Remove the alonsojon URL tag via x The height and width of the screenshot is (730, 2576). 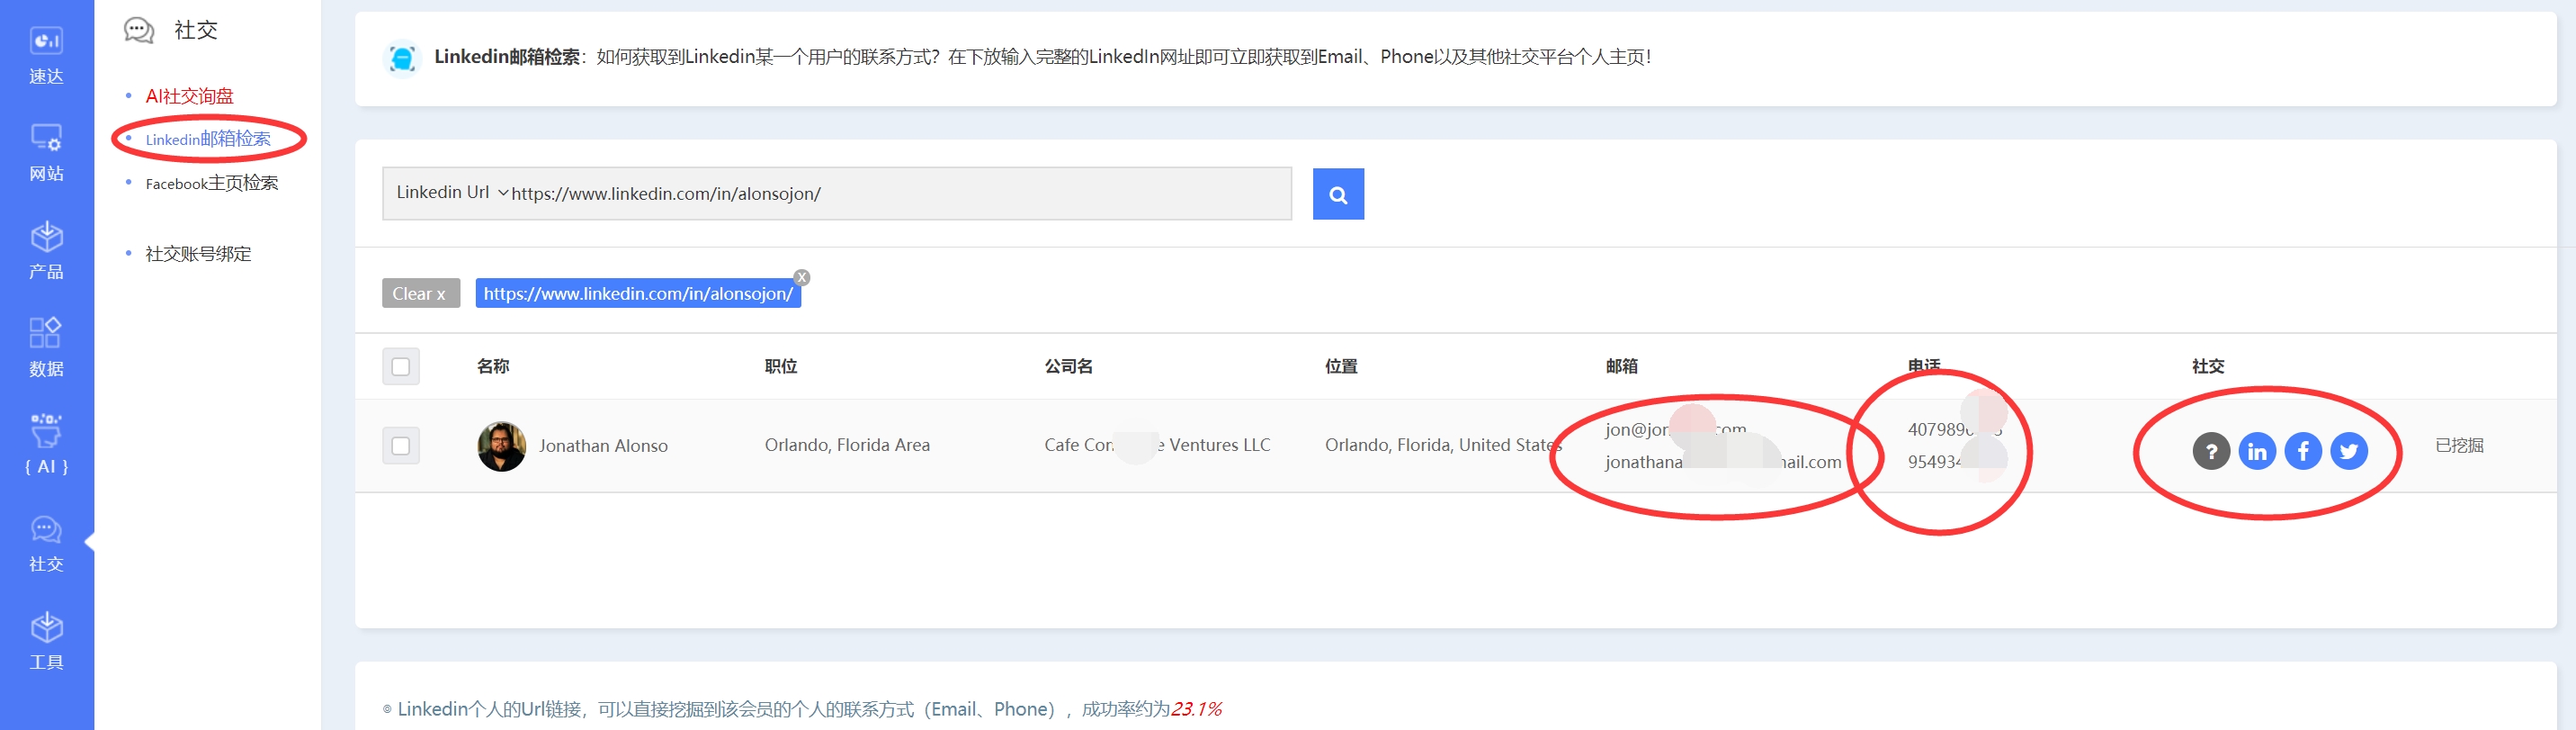pos(801,277)
